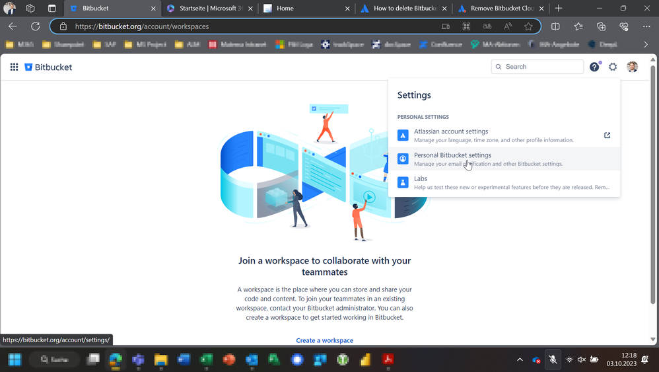Open Adobe Acrobat from taskbar
This screenshot has width=659, height=372.
pyautogui.click(x=388, y=359)
